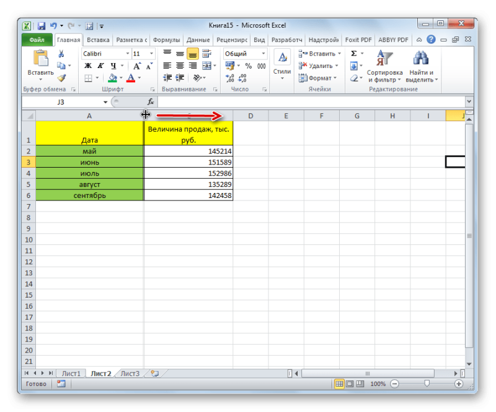Switch to the Вставка ribbon tab
The height and width of the screenshot is (412, 496).
(x=98, y=40)
